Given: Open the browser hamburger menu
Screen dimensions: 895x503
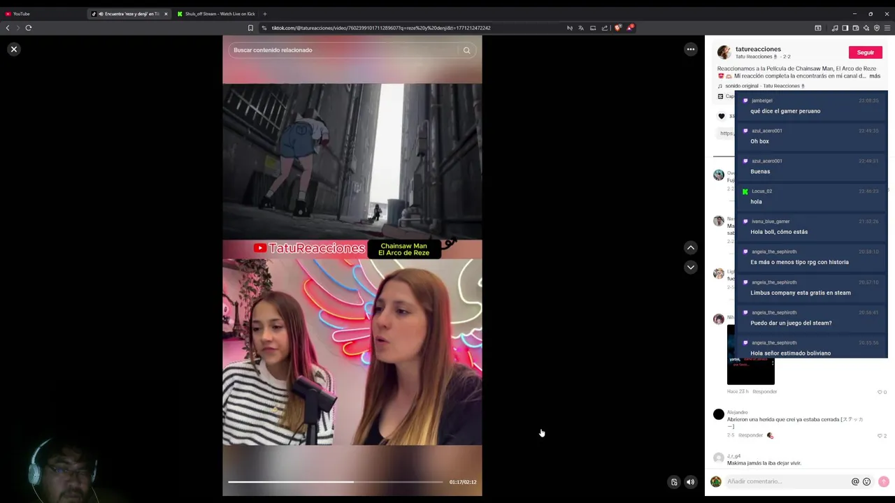Looking at the screenshot, I should click(x=887, y=28).
